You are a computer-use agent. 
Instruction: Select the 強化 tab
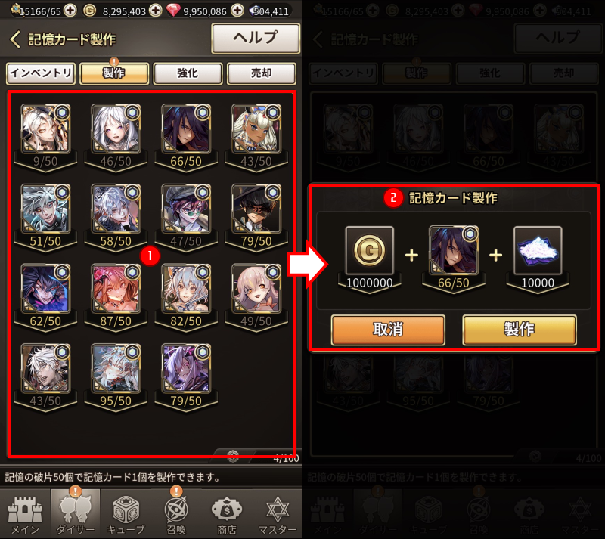(188, 73)
